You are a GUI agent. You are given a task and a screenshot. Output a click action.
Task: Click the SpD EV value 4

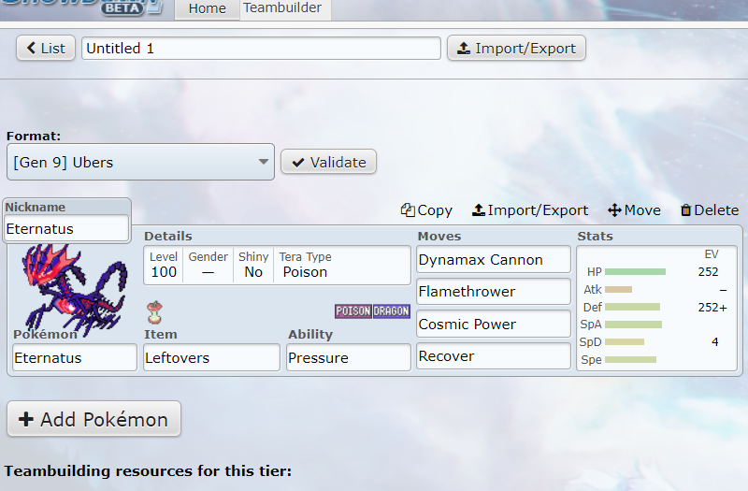714,341
